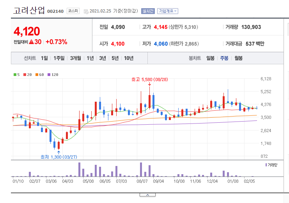Image resolution: width=289 pixels, height=203 pixels.
Task: Click the red 20 moving average legend swatch
Action: (x=25, y=74)
